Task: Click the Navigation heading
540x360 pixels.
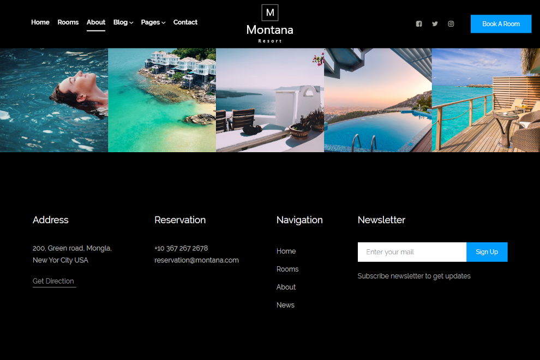Action: click(299, 220)
